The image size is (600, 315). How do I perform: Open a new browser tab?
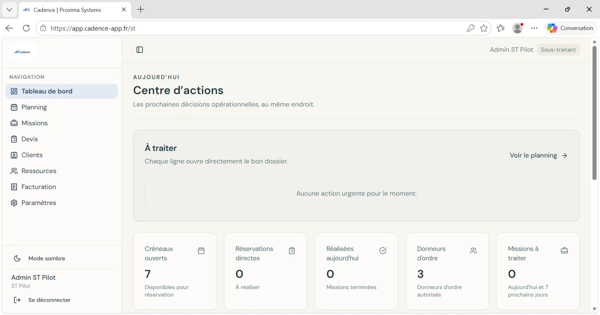pos(141,9)
